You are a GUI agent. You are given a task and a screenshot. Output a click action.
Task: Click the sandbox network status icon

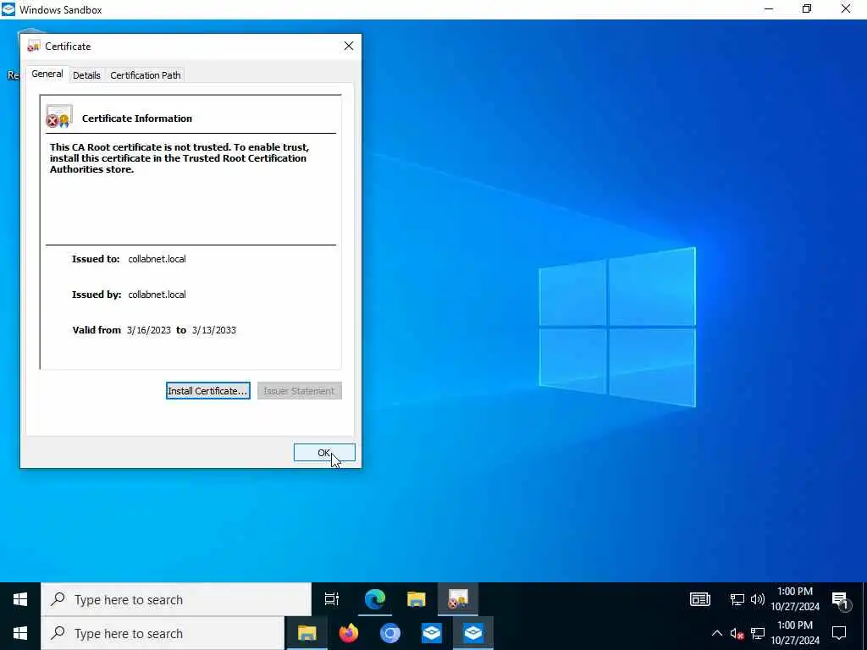[737, 599]
